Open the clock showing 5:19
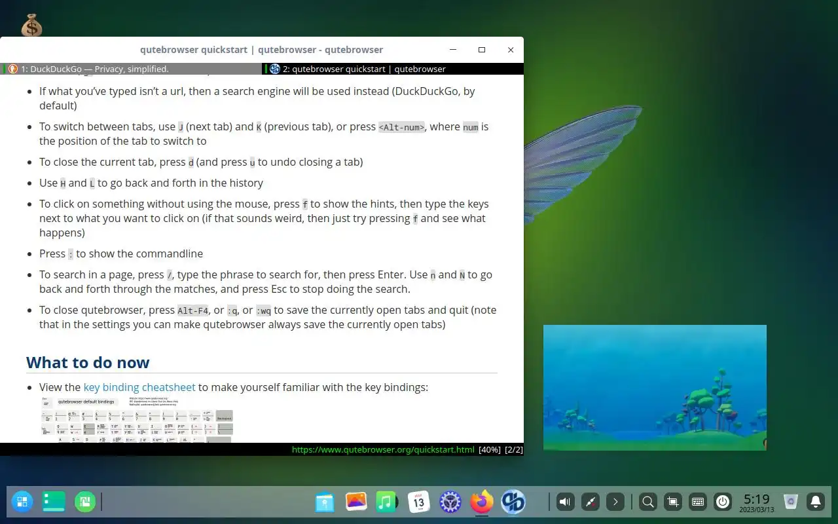 757,502
